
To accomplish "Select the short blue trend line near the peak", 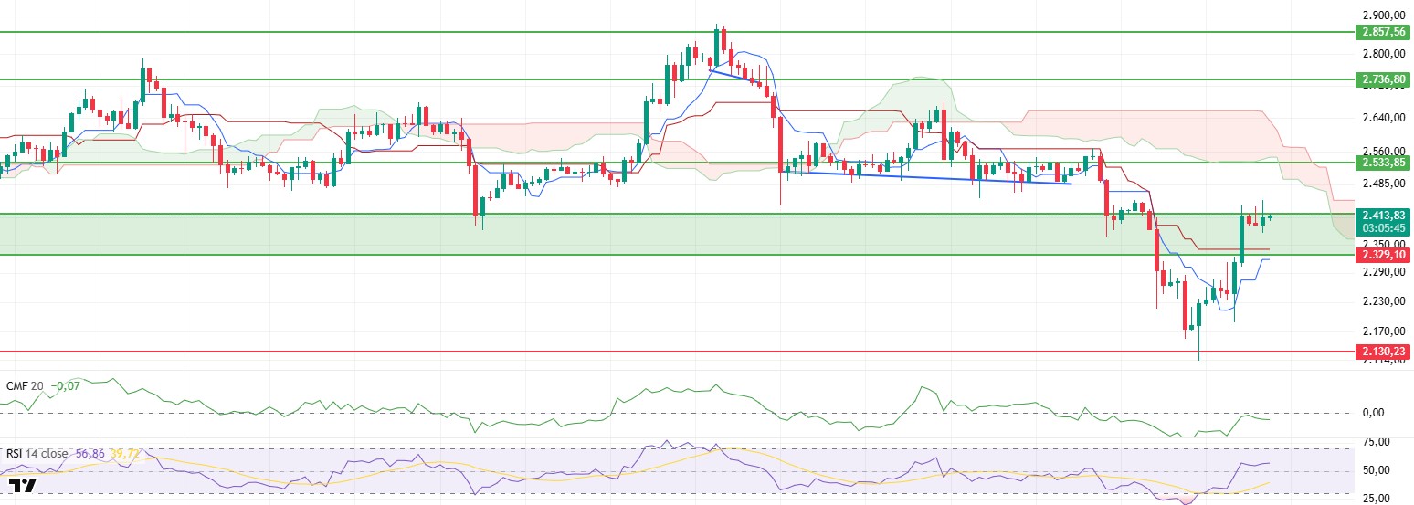I will 736,78.
